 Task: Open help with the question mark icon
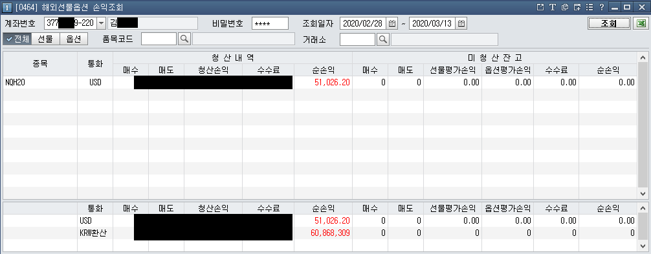[x=601, y=7]
